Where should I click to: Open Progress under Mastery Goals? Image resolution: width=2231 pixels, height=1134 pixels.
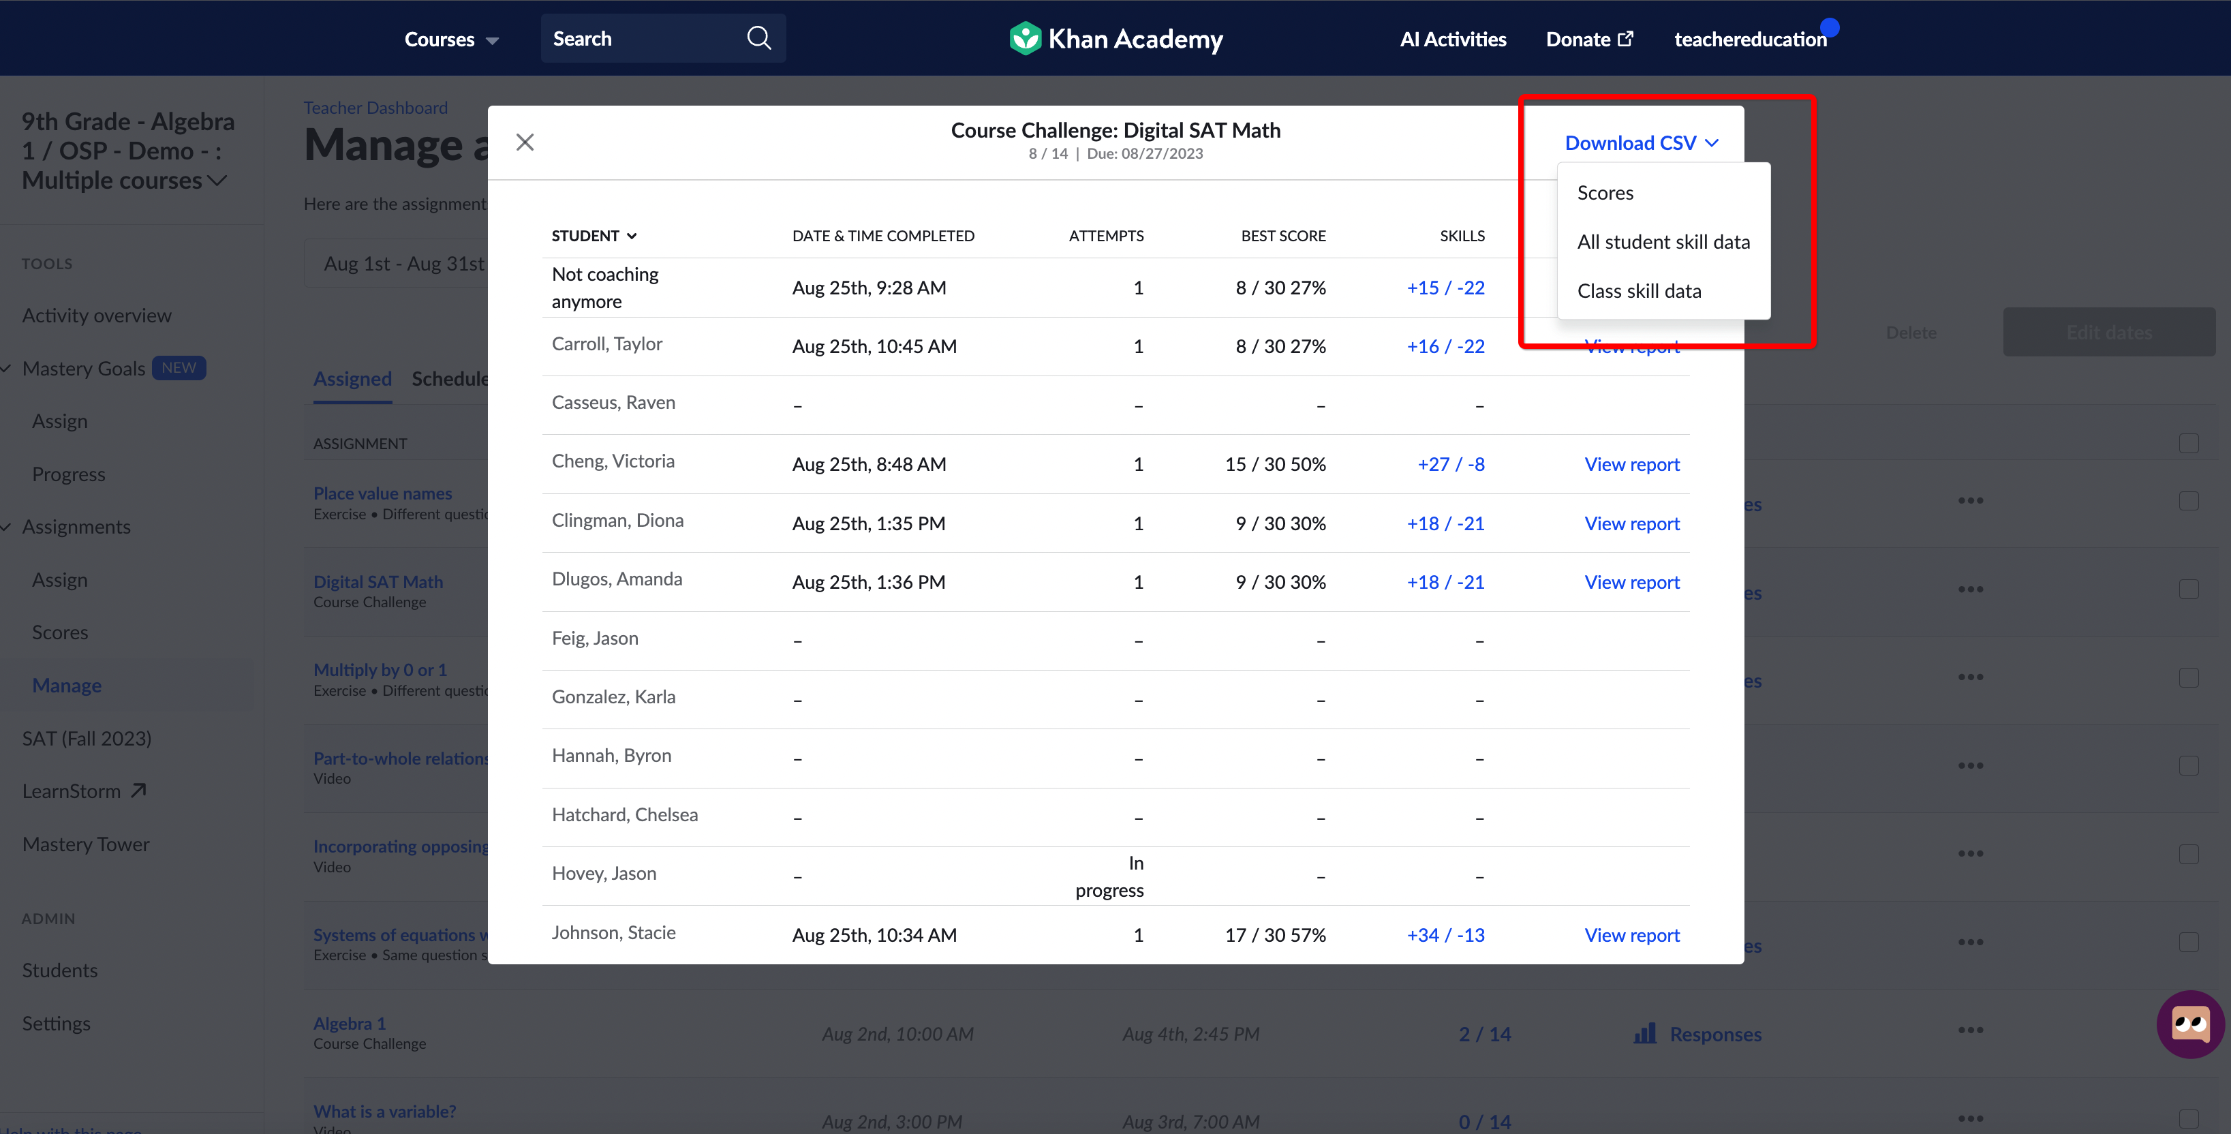[68, 474]
